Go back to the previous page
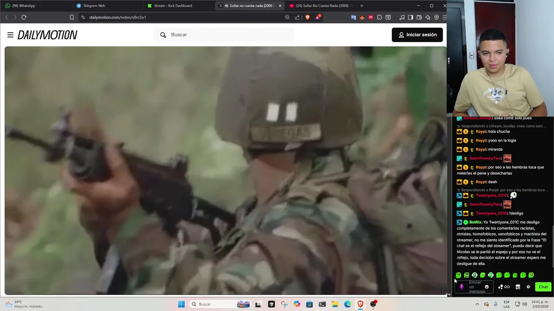This screenshot has width=554, height=311. point(6,17)
